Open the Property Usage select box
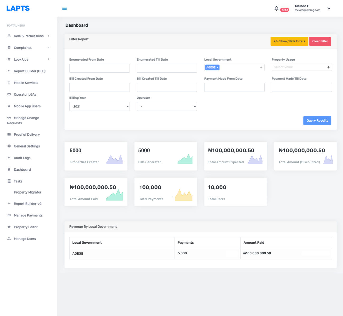 [x=302, y=67]
